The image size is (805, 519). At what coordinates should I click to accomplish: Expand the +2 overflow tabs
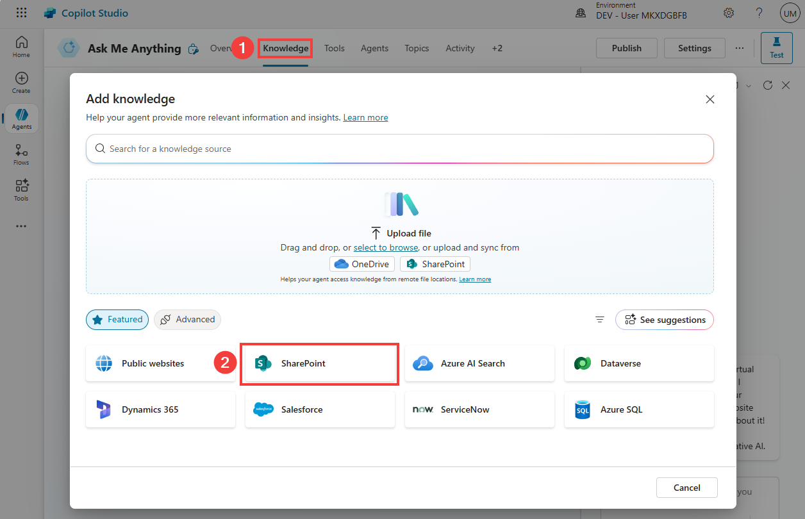click(x=497, y=48)
